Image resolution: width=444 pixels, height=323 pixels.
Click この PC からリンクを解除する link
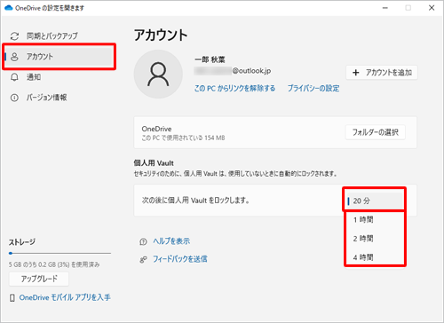click(x=234, y=88)
